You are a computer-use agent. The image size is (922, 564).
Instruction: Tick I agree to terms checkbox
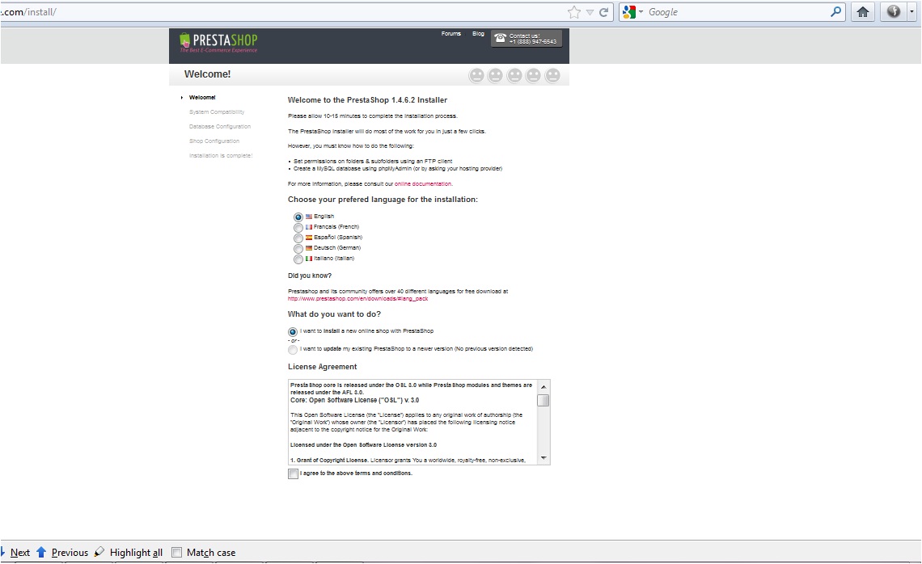[293, 474]
